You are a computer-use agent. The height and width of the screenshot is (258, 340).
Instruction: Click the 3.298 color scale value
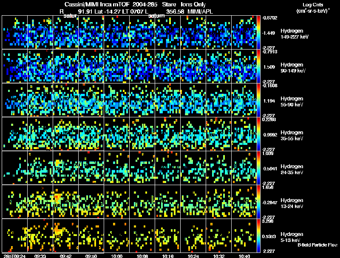click(x=268, y=221)
